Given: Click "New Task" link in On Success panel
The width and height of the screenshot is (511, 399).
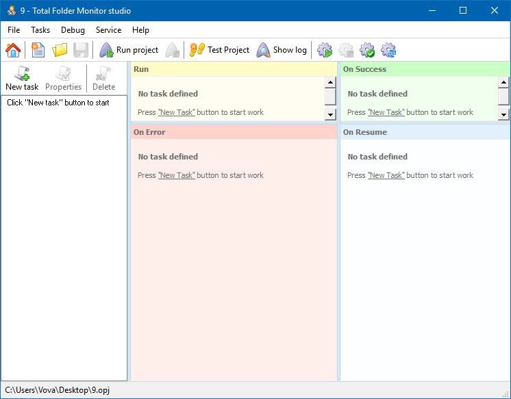Looking at the screenshot, I should click(x=386, y=112).
